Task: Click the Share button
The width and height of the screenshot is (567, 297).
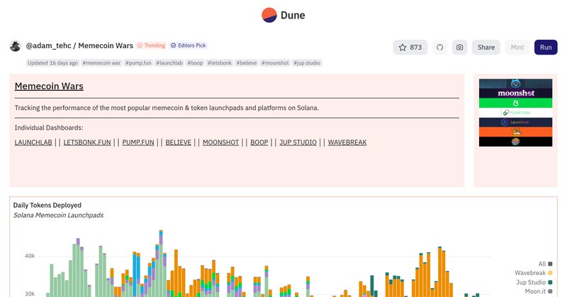Action: [486, 47]
